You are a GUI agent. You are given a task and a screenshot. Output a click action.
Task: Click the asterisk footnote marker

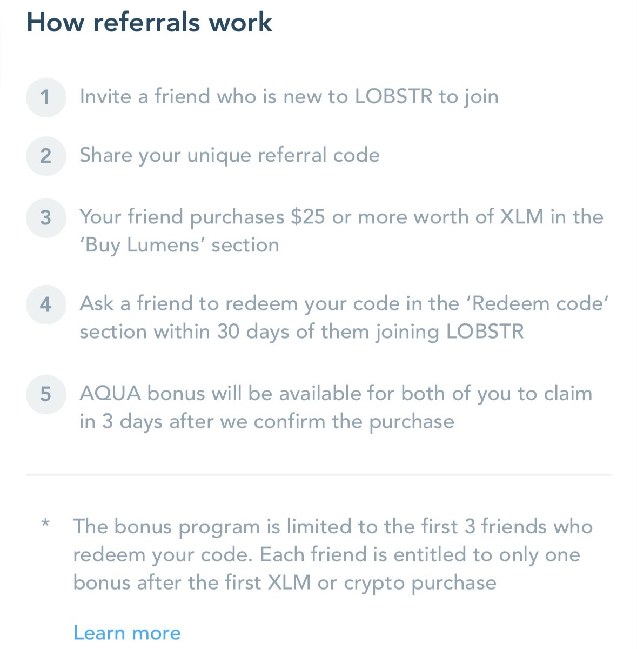pos(46,523)
